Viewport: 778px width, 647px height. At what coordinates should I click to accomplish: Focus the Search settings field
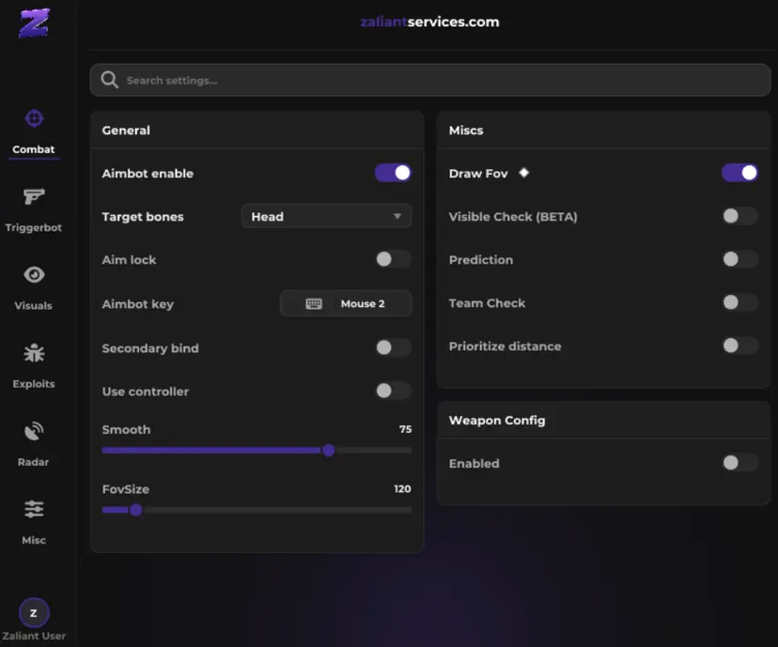pyautogui.click(x=429, y=81)
